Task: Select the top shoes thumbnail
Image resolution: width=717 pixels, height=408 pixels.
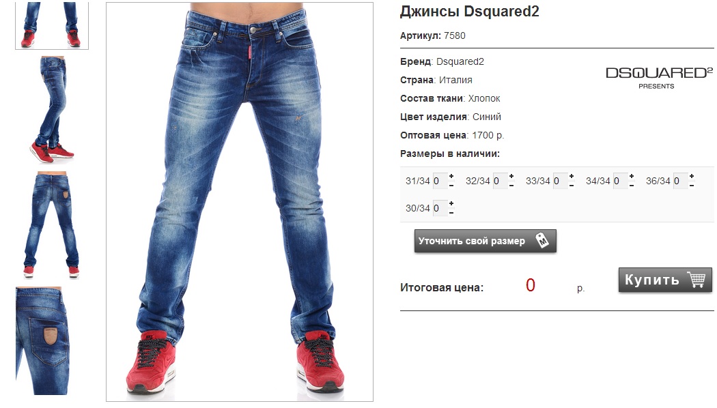Action: pyautogui.click(x=52, y=25)
